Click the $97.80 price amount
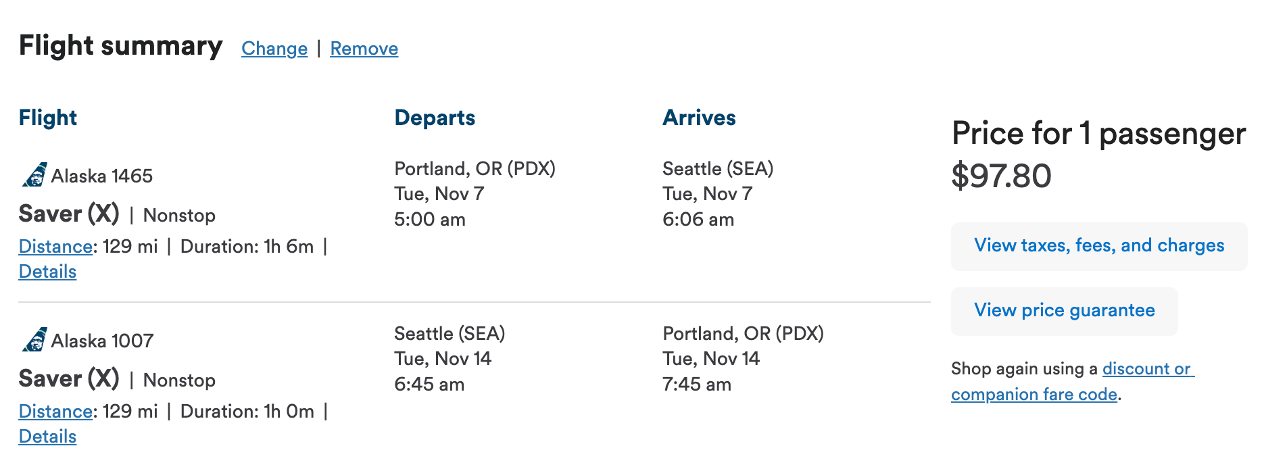 (x=1001, y=176)
